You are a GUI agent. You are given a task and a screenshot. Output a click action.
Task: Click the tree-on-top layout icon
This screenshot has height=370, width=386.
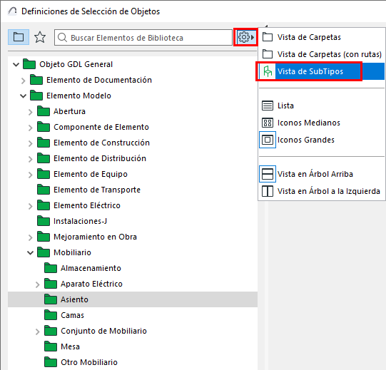(268, 174)
